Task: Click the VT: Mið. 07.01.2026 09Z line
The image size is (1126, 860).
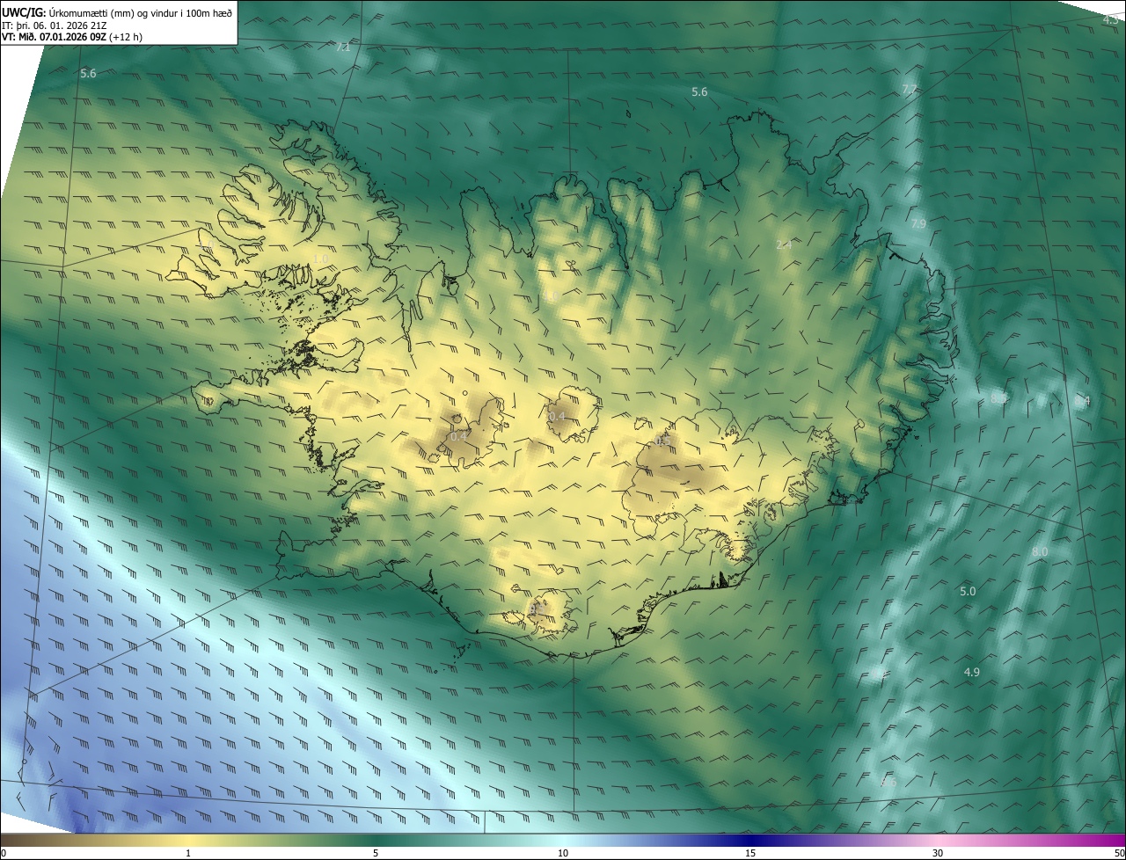Action: coord(72,38)
